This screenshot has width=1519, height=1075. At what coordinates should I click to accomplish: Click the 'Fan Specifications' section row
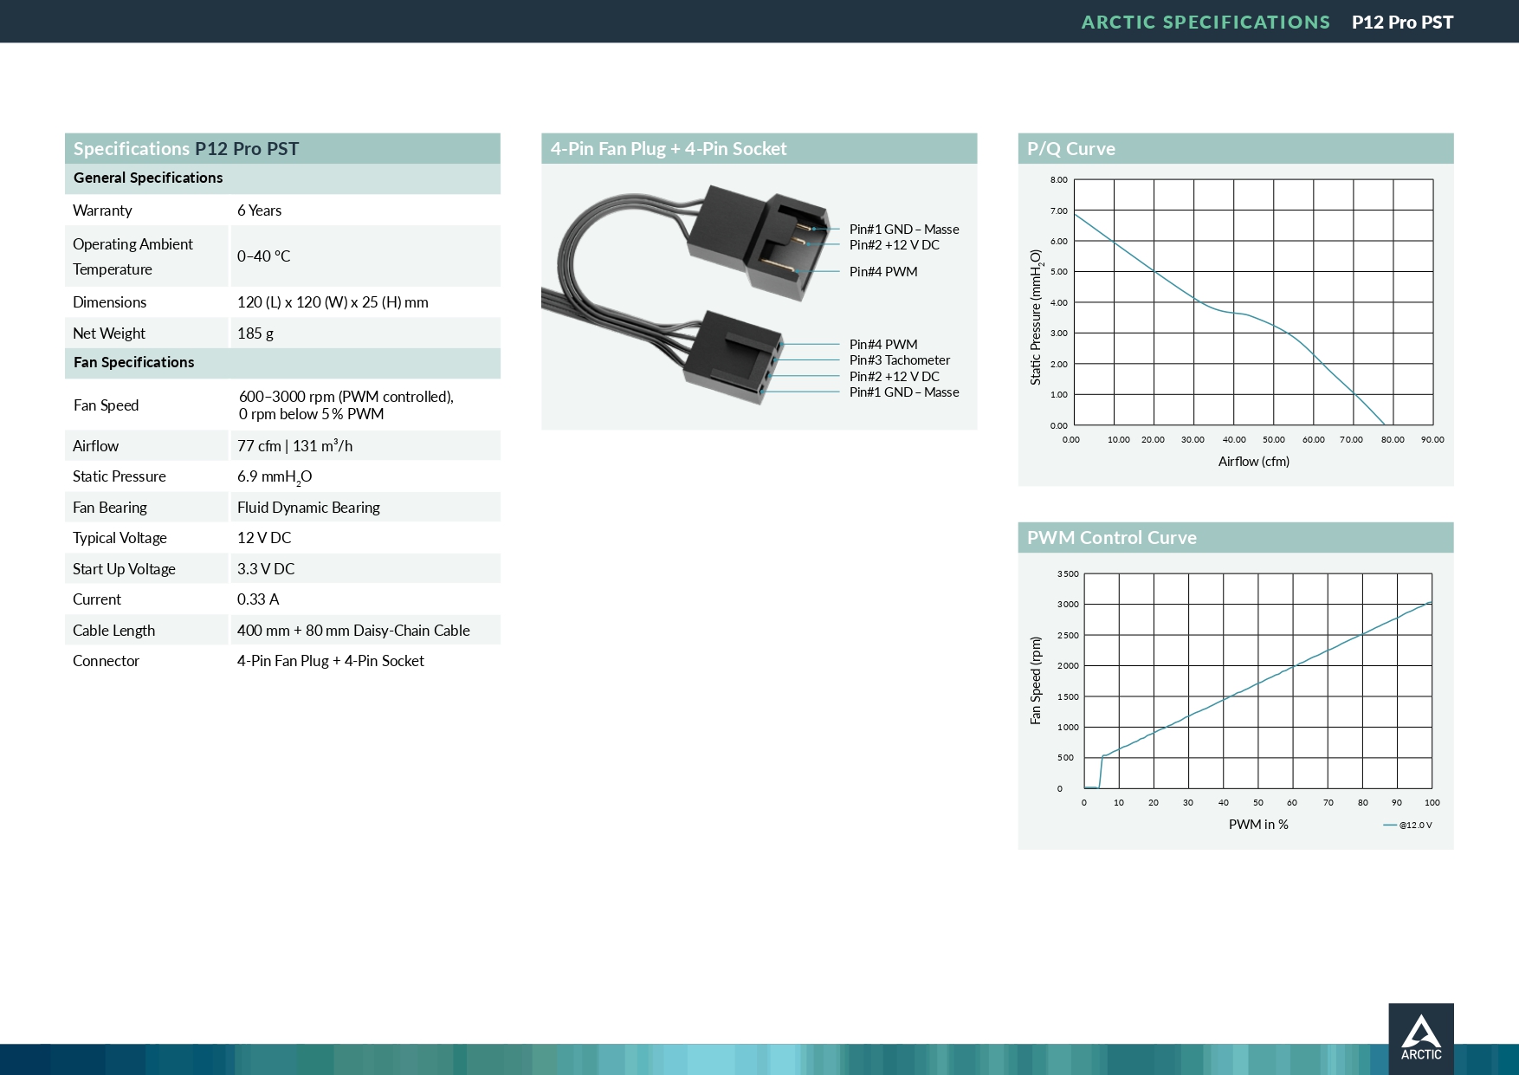tap(282, 363)
